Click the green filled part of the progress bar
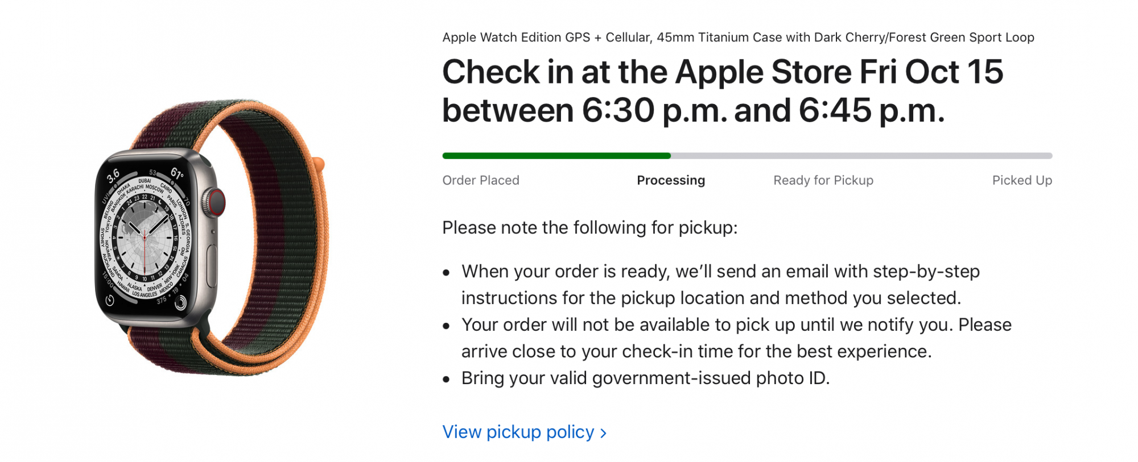 coord(556,156)
